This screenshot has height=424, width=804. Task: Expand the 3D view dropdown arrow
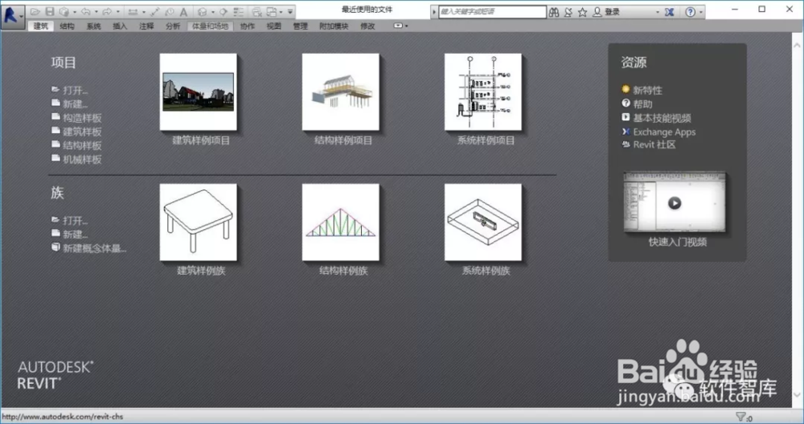(x=212, y=12)
